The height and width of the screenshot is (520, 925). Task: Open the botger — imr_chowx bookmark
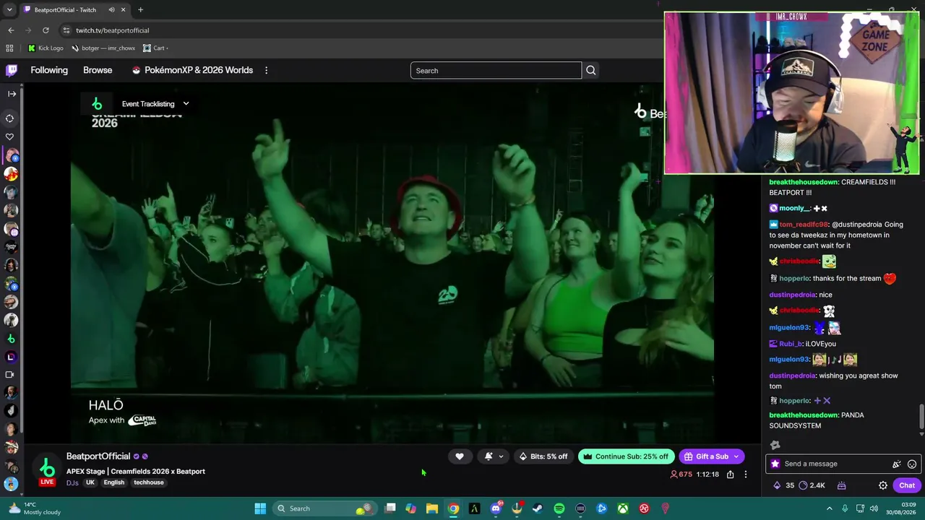[103, 48]
